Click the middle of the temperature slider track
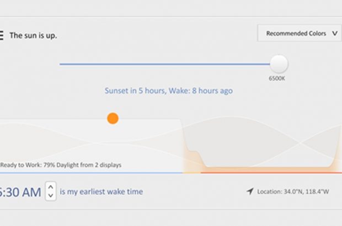Screen dimensions: 342x226 tap(165, 64)
